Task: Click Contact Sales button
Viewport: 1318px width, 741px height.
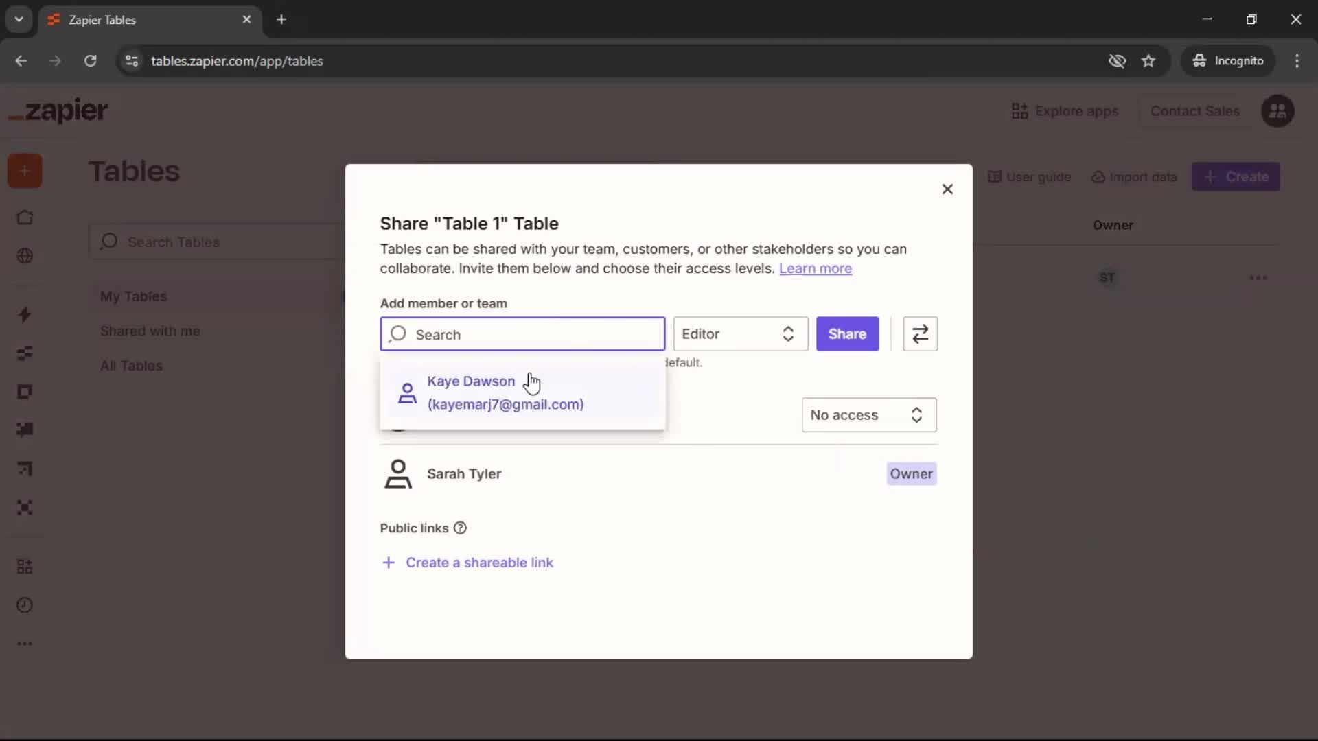Action: pos(1194,111)
